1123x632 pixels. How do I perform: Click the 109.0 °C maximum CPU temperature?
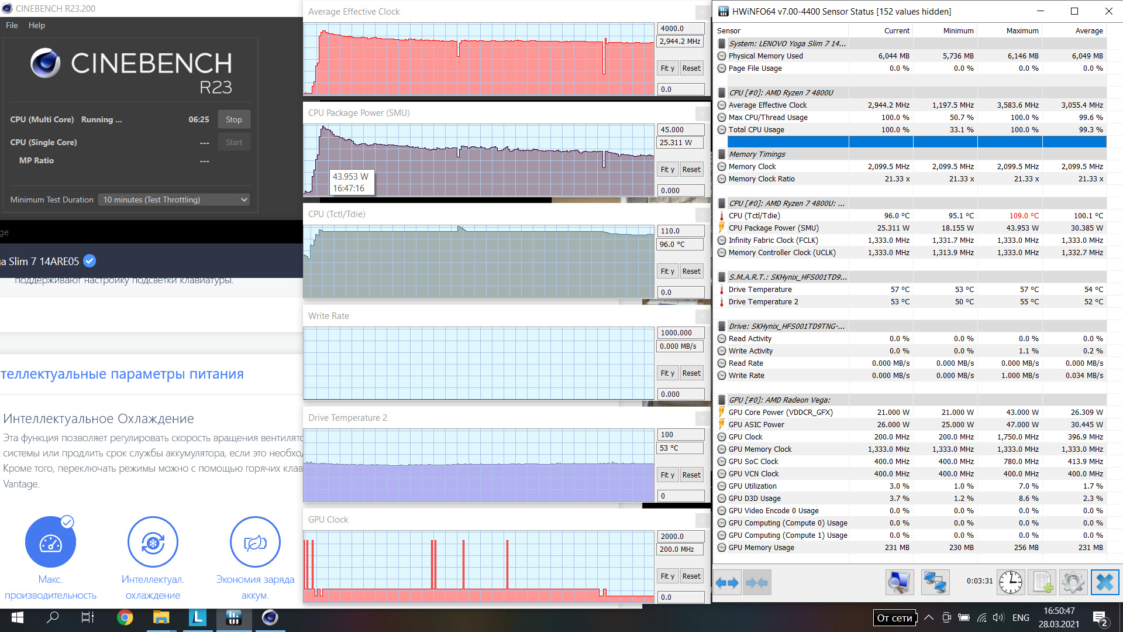(1024, 216)
